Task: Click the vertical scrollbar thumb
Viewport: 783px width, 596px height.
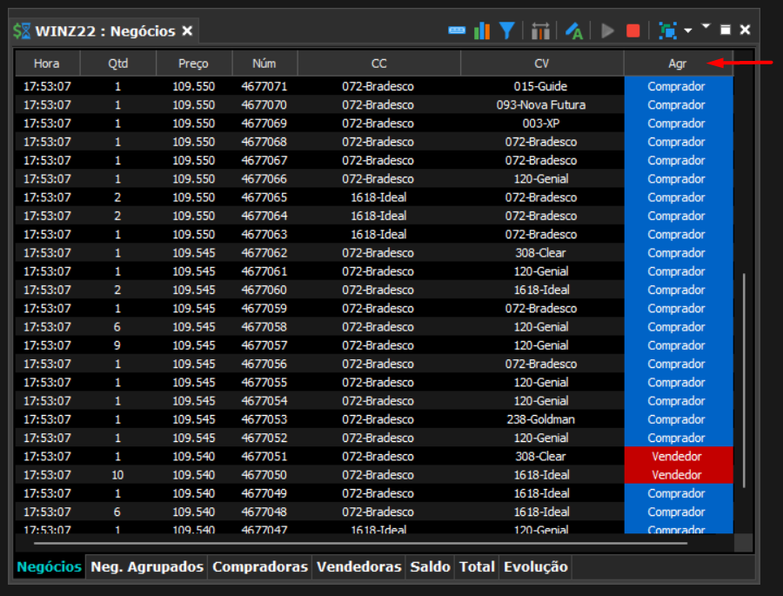Action: click(744, 381)
